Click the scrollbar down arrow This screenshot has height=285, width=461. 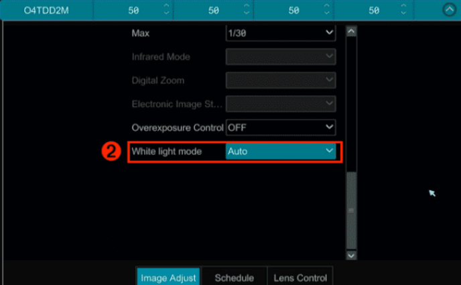(x=351, y=255)
